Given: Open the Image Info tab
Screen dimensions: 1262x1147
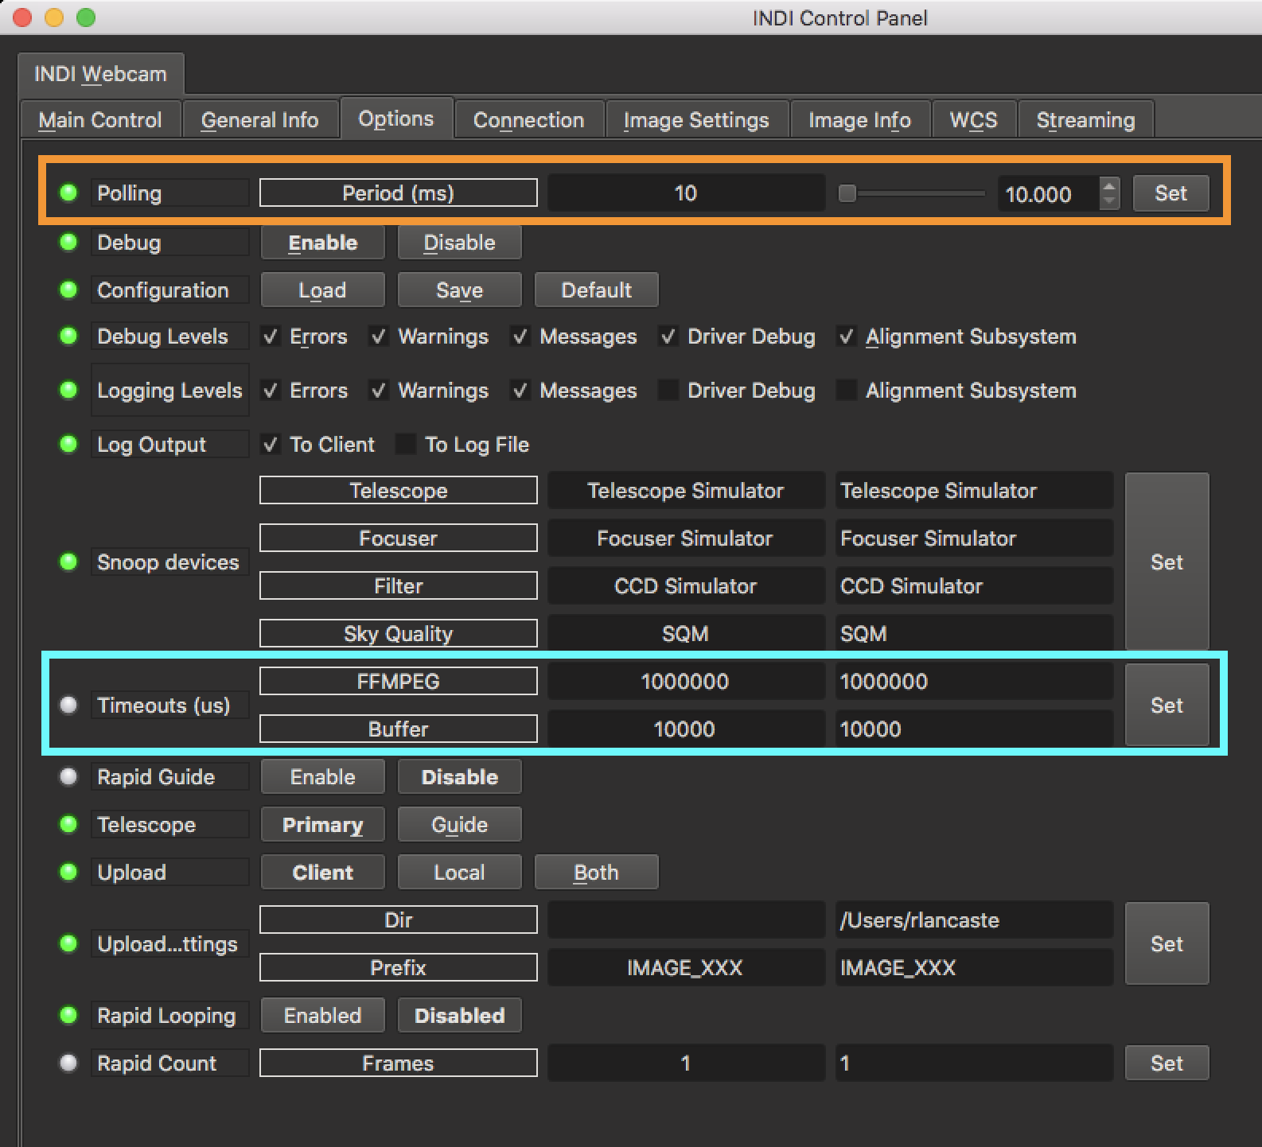Looking at the screenshot, I should [x=859, y=119].
